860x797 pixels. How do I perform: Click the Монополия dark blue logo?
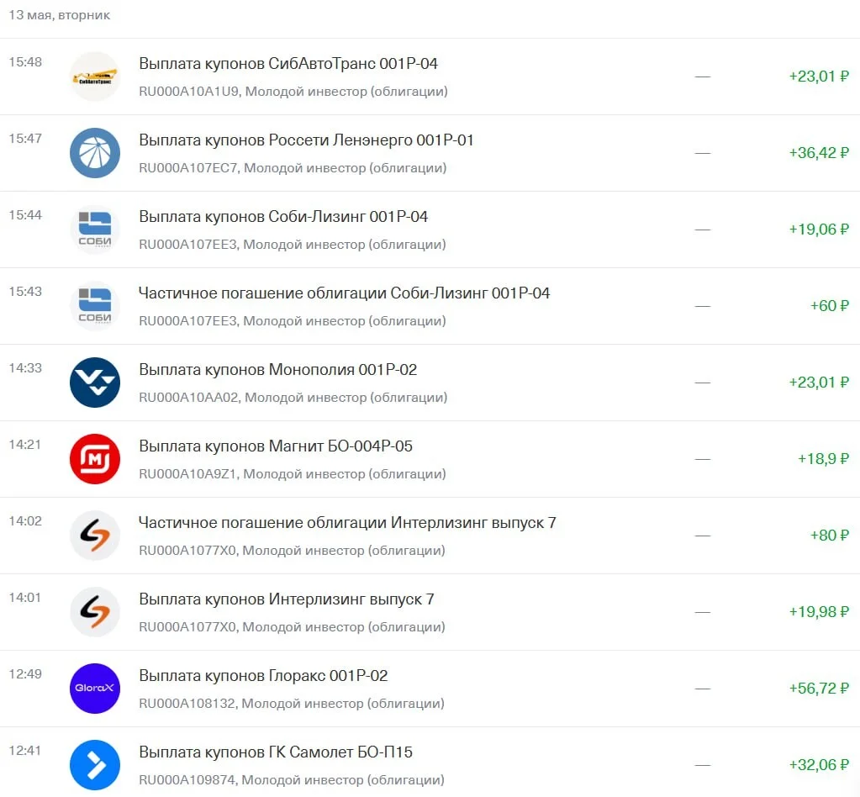pos(95,383)
